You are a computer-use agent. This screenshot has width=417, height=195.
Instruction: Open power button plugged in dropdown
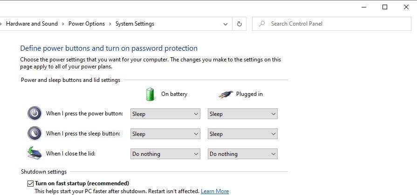click(242, 114)
